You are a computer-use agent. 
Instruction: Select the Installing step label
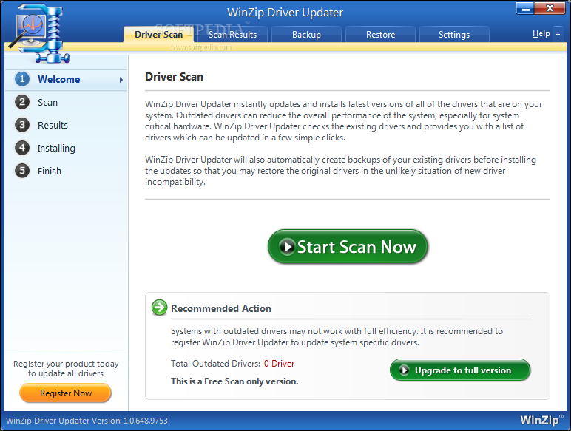[x=56, y=149]
